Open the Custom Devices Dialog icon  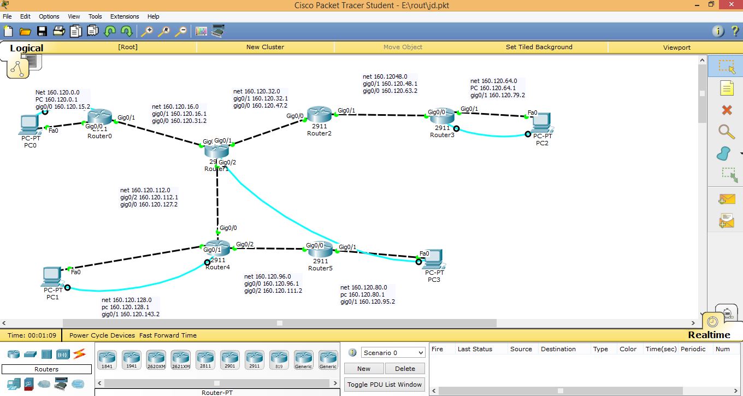point(218,31)
